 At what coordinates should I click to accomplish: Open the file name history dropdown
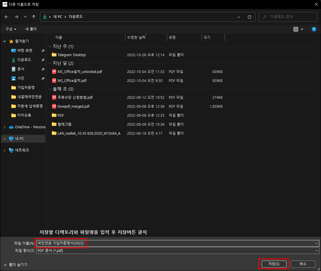pyautogui.click(x=317, y=243)
